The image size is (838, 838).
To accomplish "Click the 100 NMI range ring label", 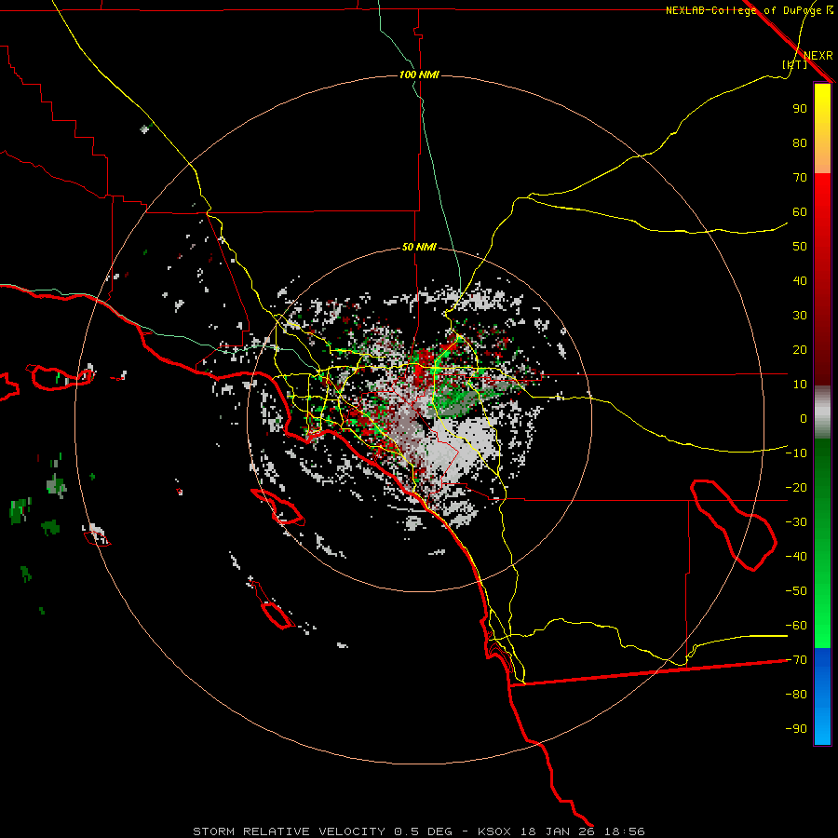I will (419, 74).
